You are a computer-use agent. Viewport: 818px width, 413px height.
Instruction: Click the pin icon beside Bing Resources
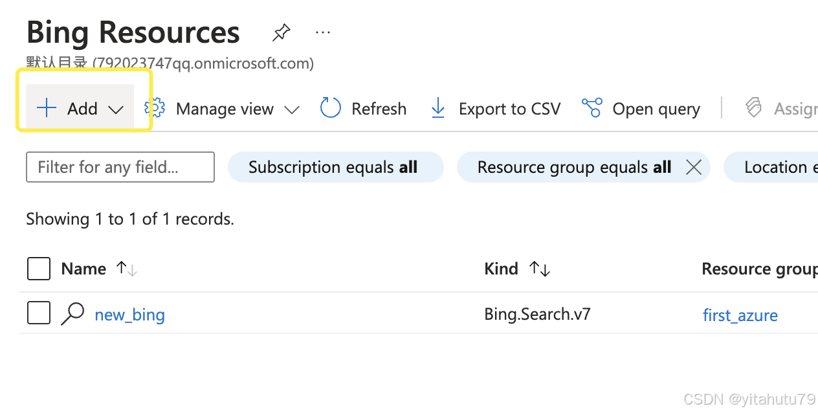(x=281, y=33)
